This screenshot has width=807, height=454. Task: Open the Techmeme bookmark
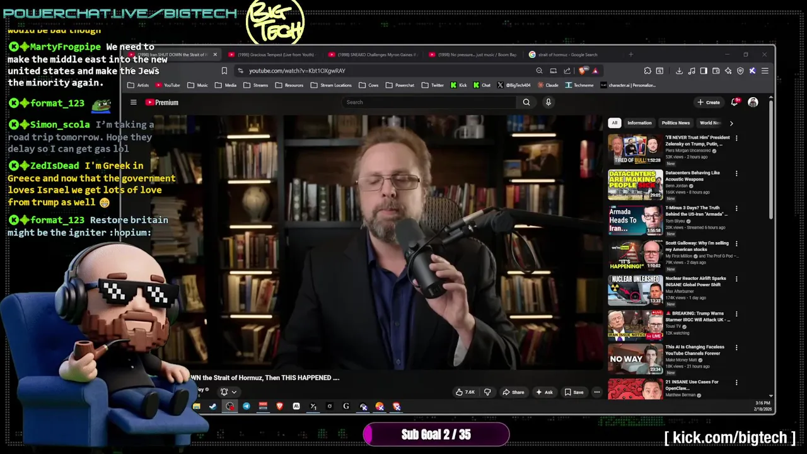579,85
